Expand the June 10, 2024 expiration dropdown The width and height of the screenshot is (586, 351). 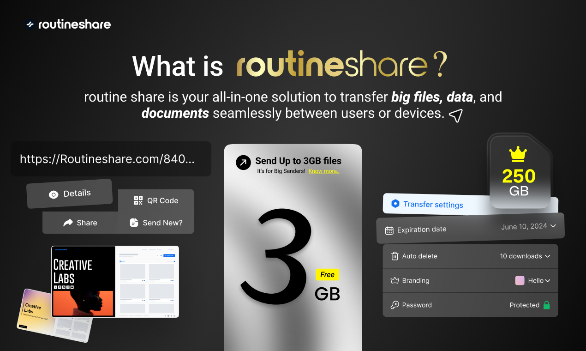[x=528, y=226]
